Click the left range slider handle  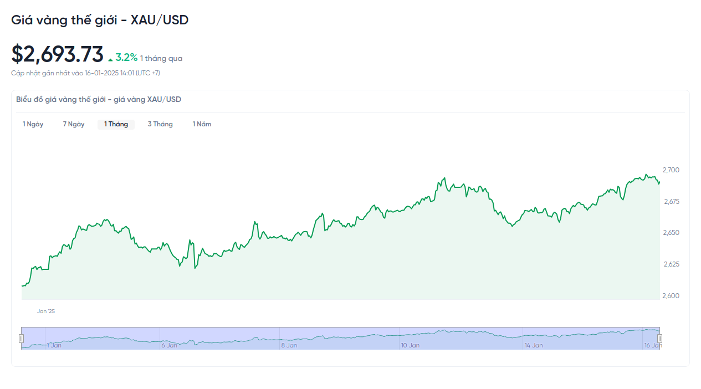coord(22,339)
